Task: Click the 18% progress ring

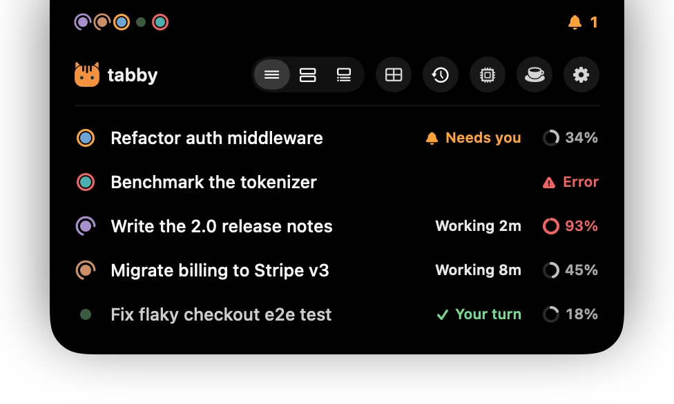Action: click(551, 314)
